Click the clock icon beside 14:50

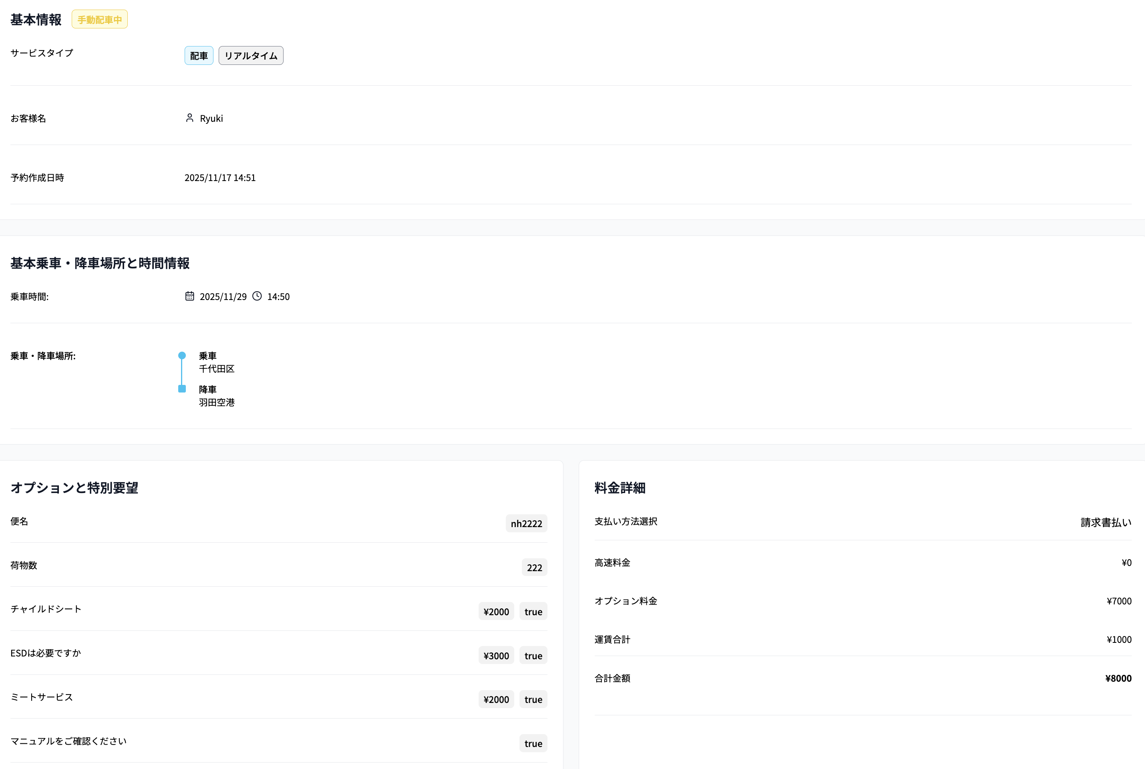pyautogui.click(x=257, y=296)
